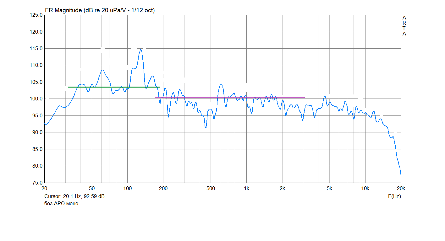Click the 20 label on the frequency axis
Image resolution: width=445 pixels, height=241 pixels.
pos(44,189)
